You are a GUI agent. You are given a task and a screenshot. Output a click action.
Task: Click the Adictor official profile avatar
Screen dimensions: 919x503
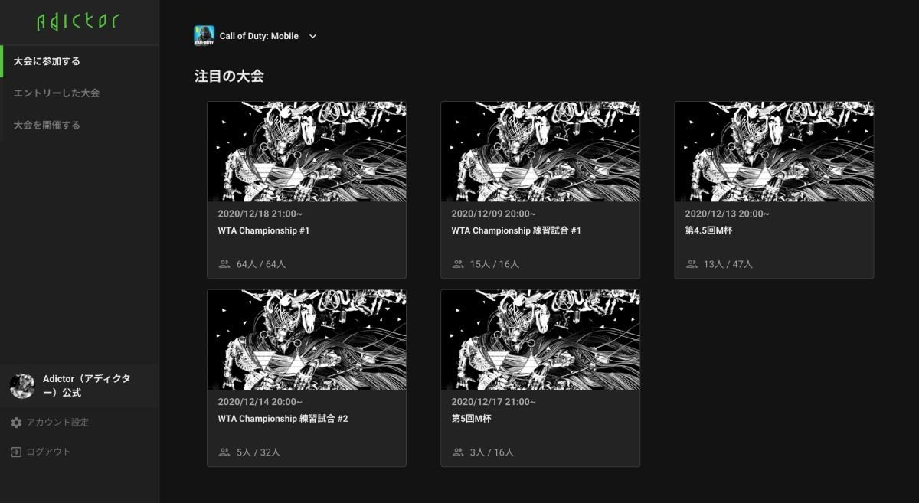[22, 386]
